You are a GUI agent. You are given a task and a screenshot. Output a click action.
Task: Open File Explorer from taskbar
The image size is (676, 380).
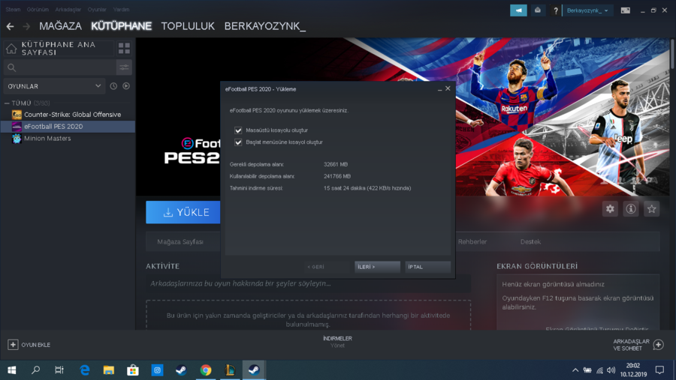[109, 370]
